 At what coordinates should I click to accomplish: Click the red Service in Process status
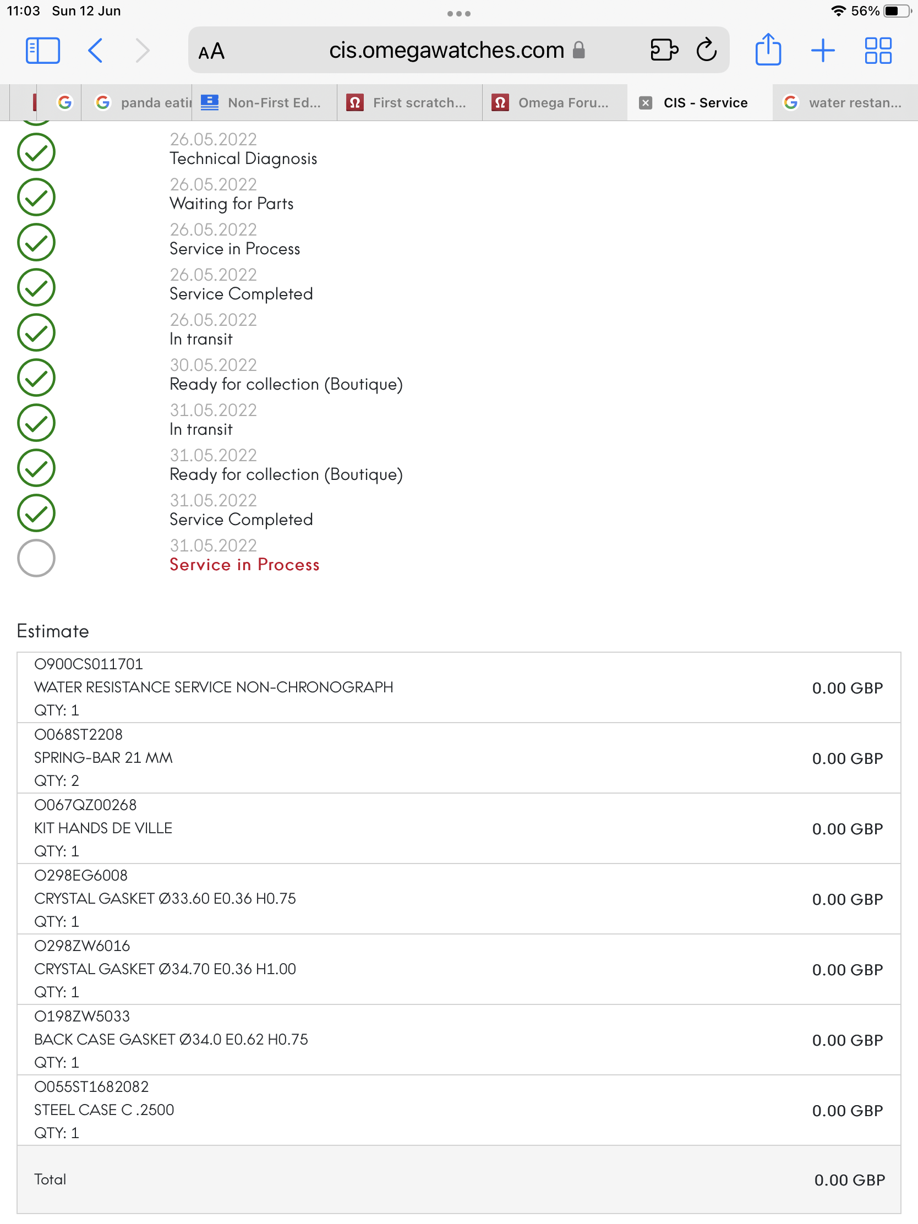[244, 565]
